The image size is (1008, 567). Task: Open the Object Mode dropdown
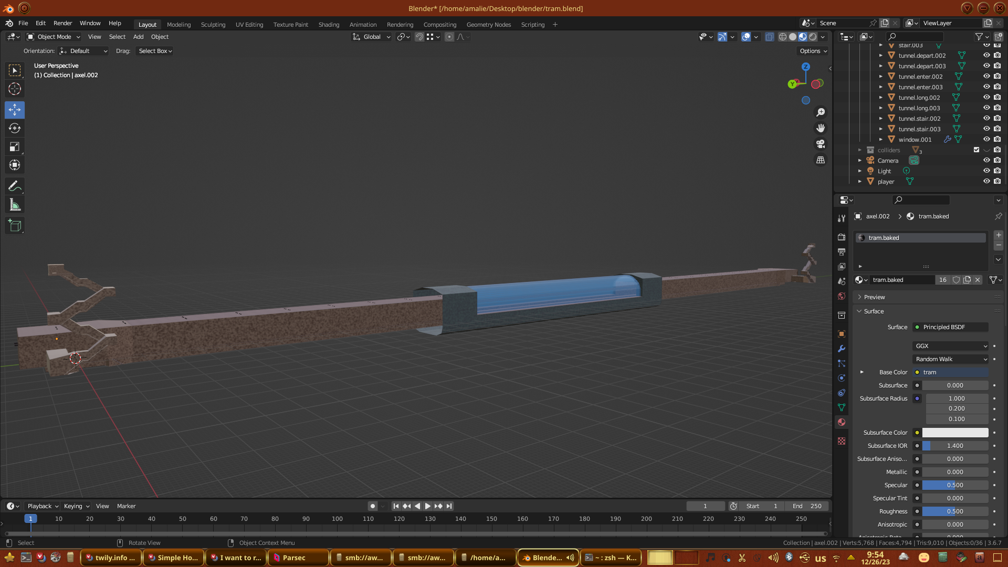pyautogui.click(x=54, y=37)
